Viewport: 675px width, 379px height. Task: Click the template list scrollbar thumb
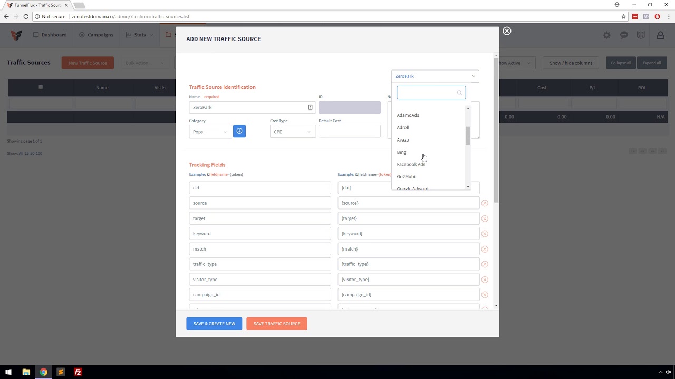click(x=468, y=136)
